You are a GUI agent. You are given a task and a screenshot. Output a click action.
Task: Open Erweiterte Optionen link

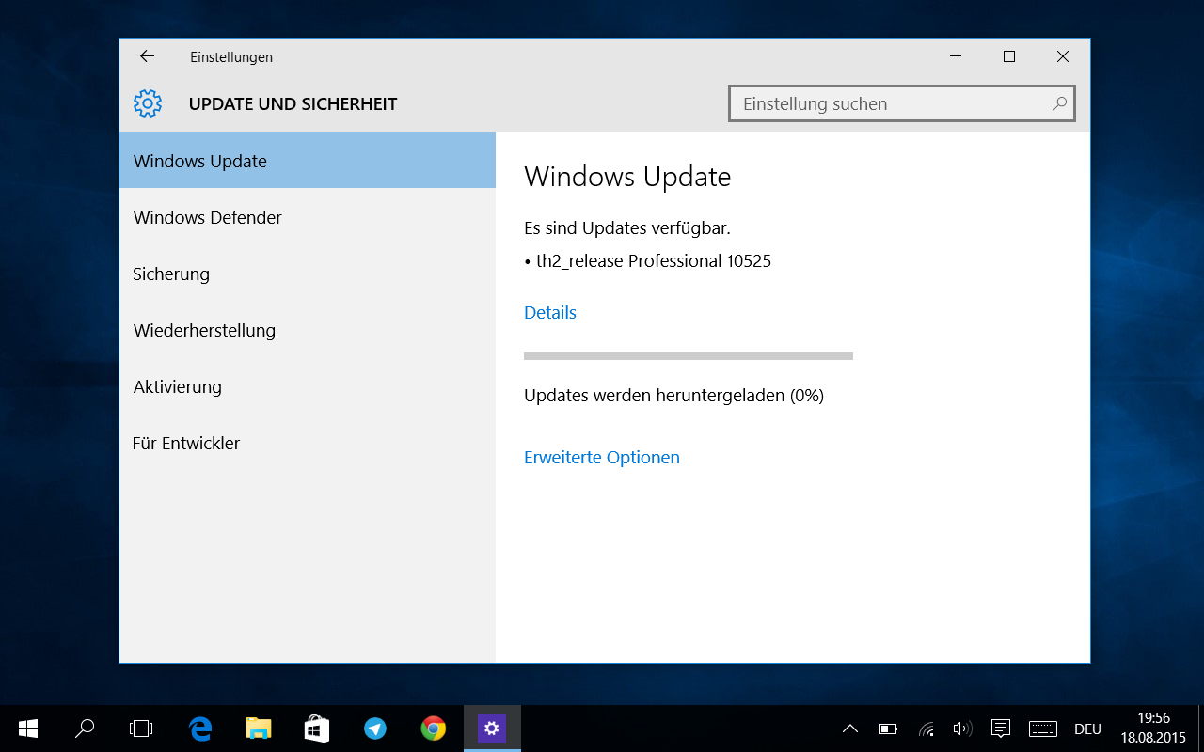(602, 457)
